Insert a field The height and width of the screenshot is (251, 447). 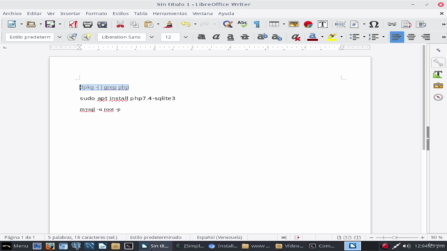(354, 24)
